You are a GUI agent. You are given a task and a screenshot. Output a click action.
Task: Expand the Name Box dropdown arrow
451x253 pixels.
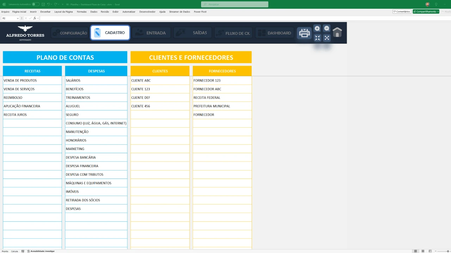(18, 18)
